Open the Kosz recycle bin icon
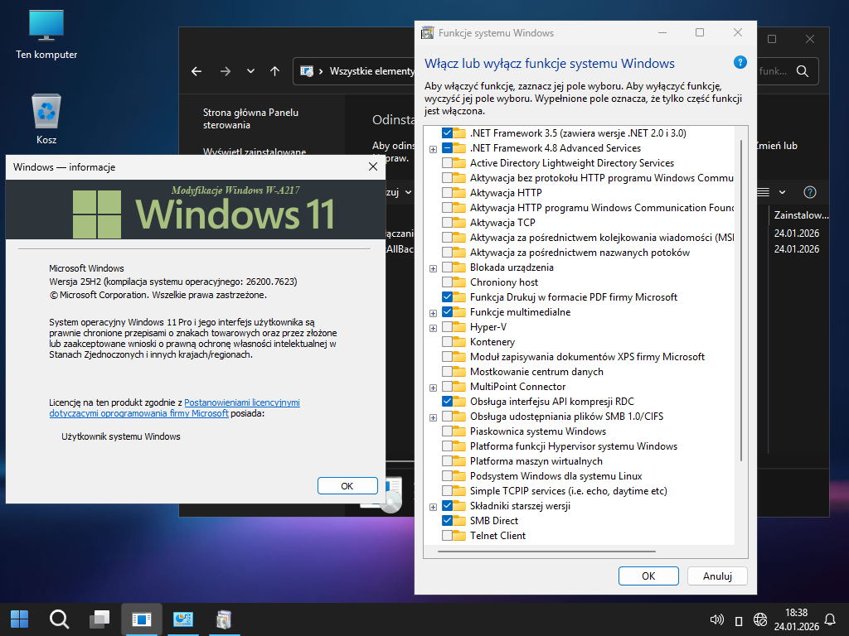 click(46, 113)
